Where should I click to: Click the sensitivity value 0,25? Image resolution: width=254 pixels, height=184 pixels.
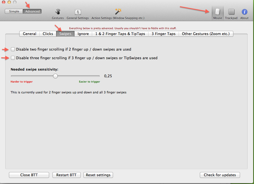108,76
